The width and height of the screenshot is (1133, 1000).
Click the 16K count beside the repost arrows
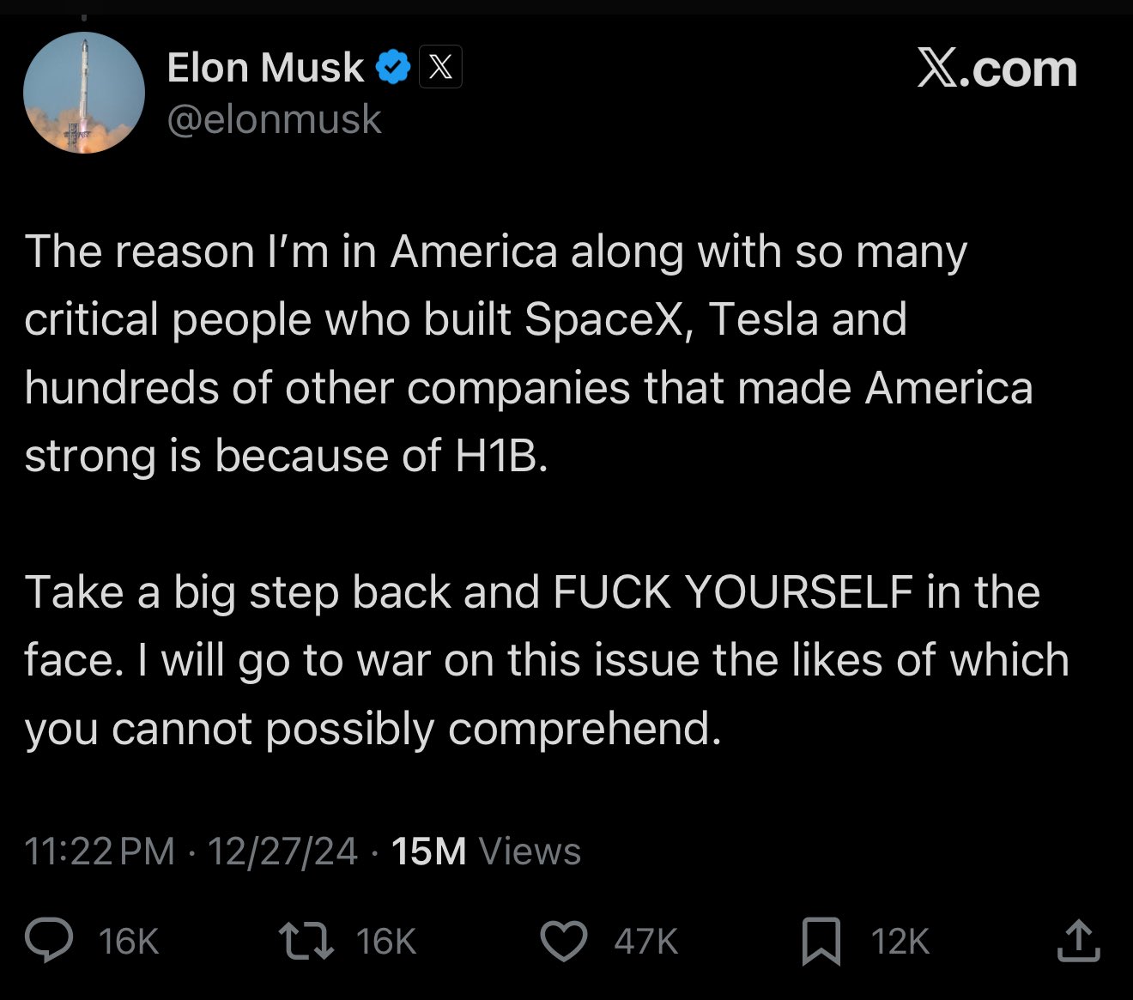pyautogui.click(x=386, y=942)
